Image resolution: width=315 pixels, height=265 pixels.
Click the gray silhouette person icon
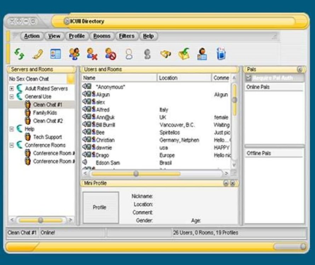tap(147, 54)
